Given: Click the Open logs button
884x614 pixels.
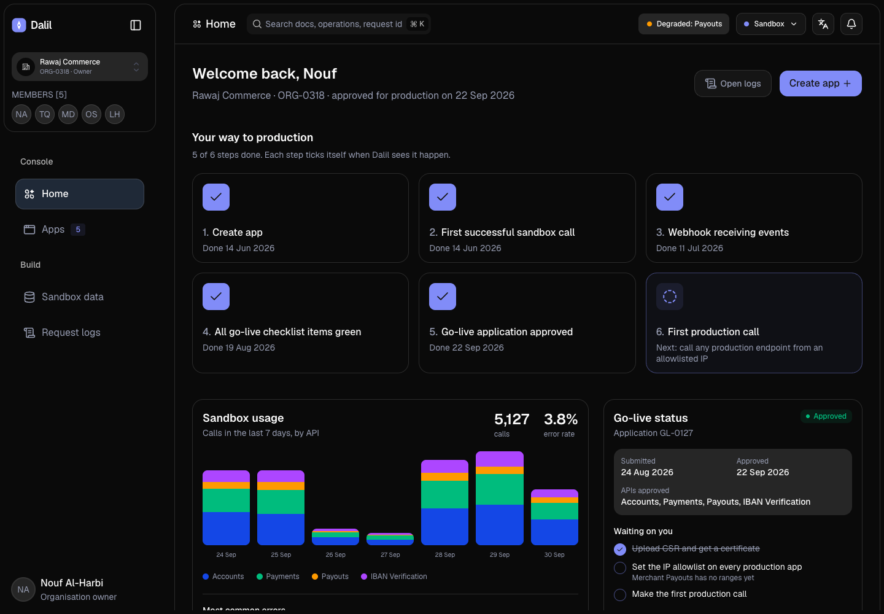Looking at the screenshot, I should (x=733, y=84).
